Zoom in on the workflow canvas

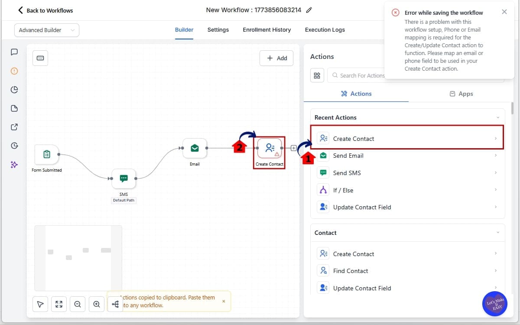point(97,304)
